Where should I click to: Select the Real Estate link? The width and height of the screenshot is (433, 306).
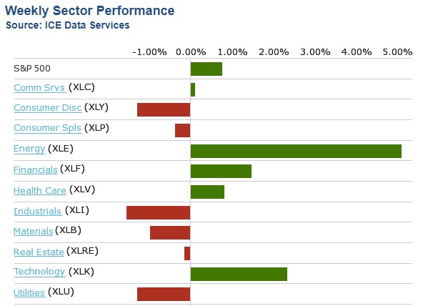(x=39, y=252)
